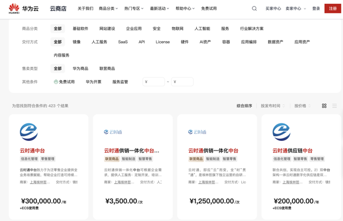The image size is (343, 221).
Task: Click the maximum price input field
Action: tap(182, 82)
